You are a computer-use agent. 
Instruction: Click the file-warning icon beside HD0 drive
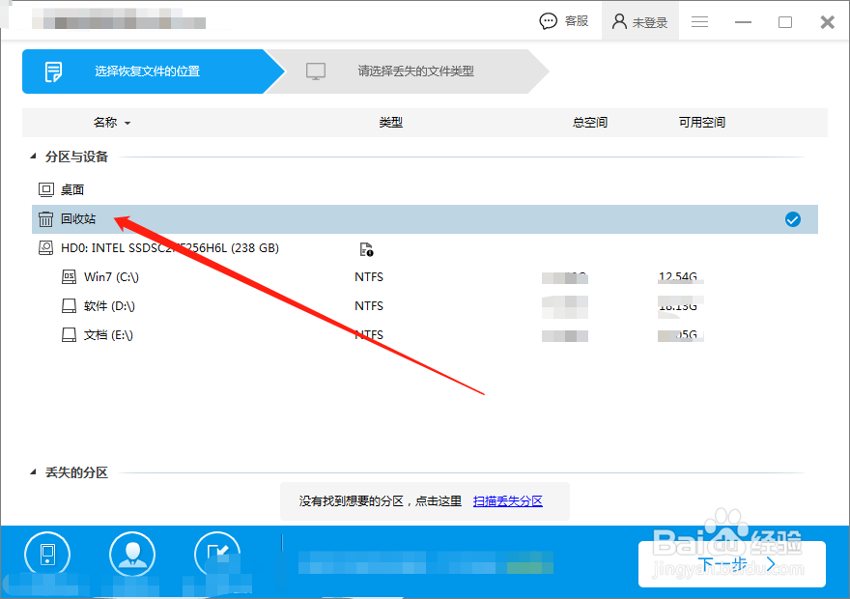coord(366,248)
